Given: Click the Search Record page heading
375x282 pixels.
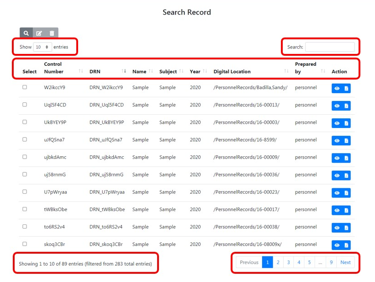Looking at the screenshot, I should [187, 12].
